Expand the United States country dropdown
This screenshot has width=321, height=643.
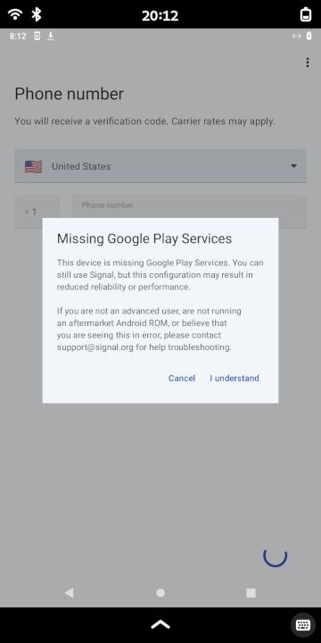[x=160, y=166]
